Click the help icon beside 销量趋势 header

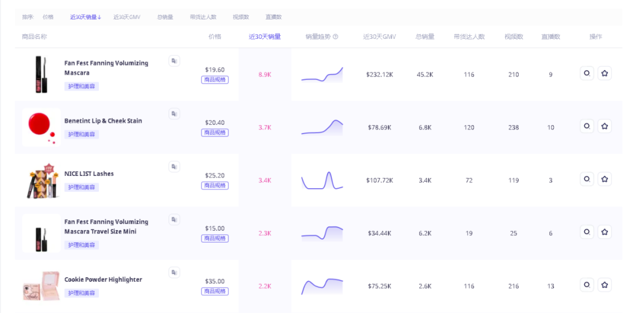336,36
